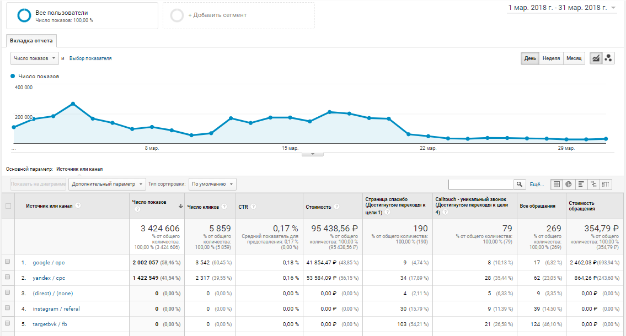Switch chart granularity to Неделя
Screen dimensions: 626x336
[x=551, y=58]
